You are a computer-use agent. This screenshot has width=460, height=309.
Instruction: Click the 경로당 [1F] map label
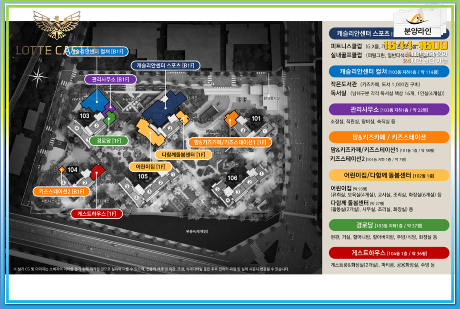(109, 141)
